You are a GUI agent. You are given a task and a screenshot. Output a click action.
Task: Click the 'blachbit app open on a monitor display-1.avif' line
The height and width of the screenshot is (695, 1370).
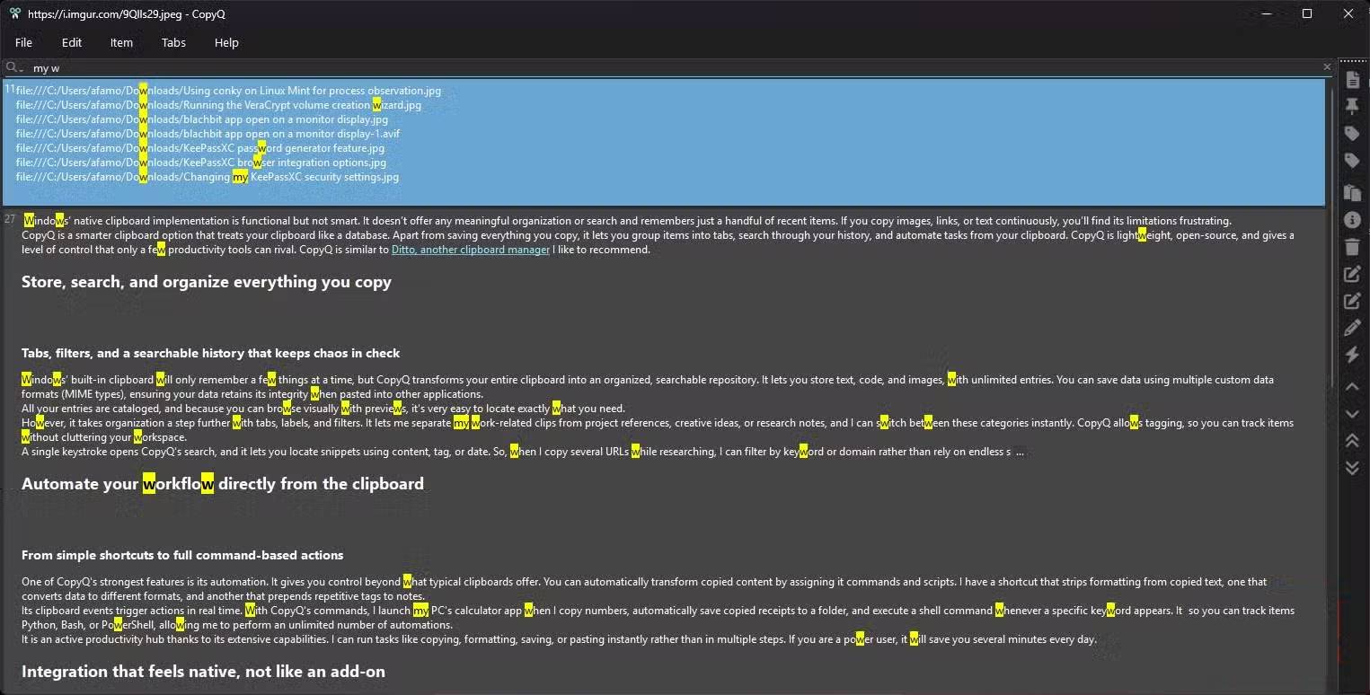tap(208, 134)
